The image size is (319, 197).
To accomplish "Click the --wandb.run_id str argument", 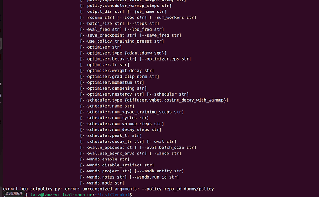I will [154, 177].
